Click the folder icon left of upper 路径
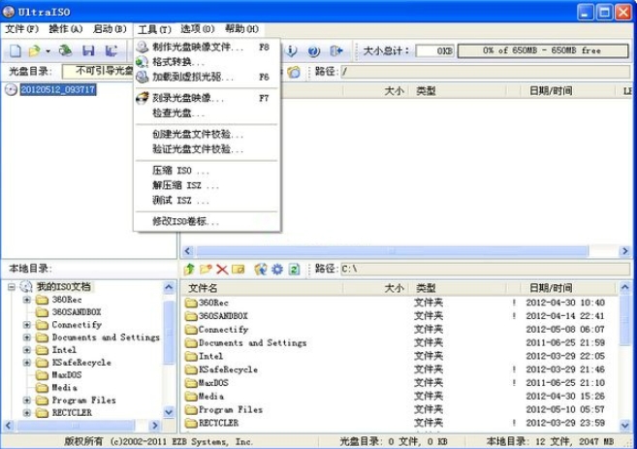The width and height of the screenshot is (637, 449). pyautogui.click(x=294, y=72)
